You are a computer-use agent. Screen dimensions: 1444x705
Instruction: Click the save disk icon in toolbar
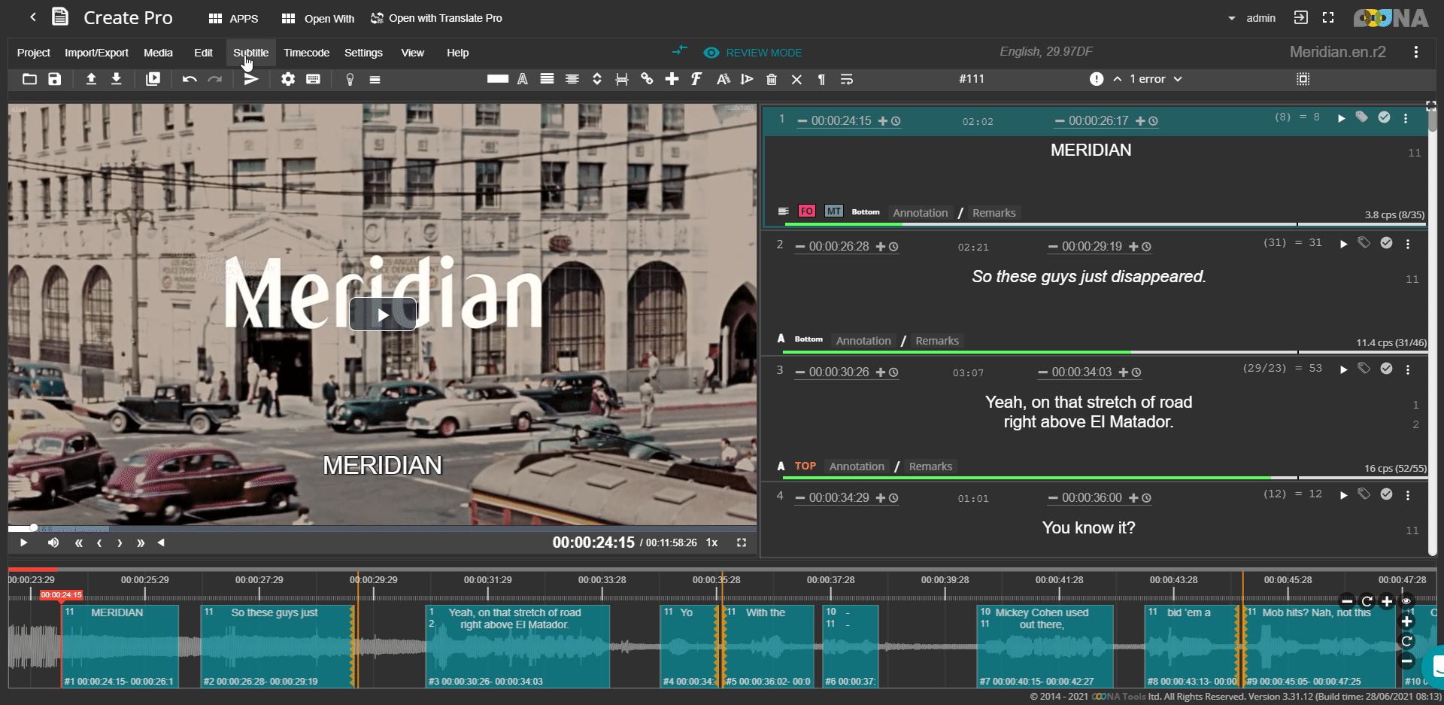pos(55,79)
